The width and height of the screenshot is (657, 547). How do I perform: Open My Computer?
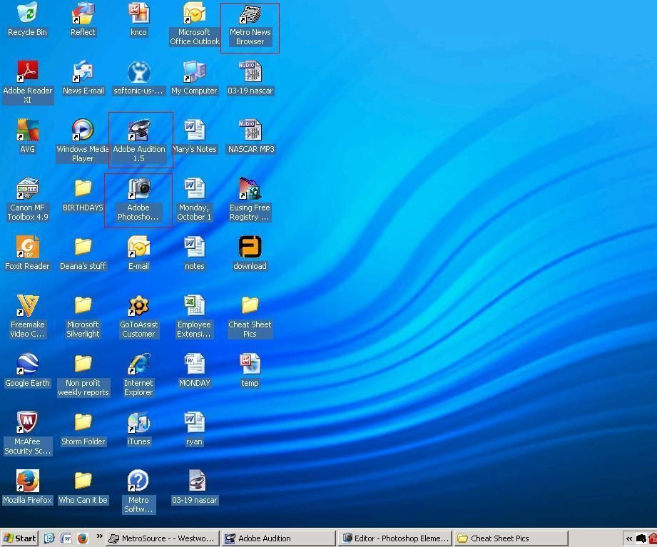pyautogui.click(x=194, y=73)
